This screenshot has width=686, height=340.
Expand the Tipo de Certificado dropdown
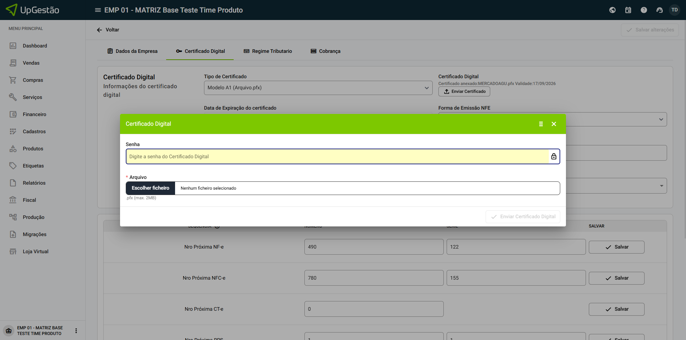[318, 88]
